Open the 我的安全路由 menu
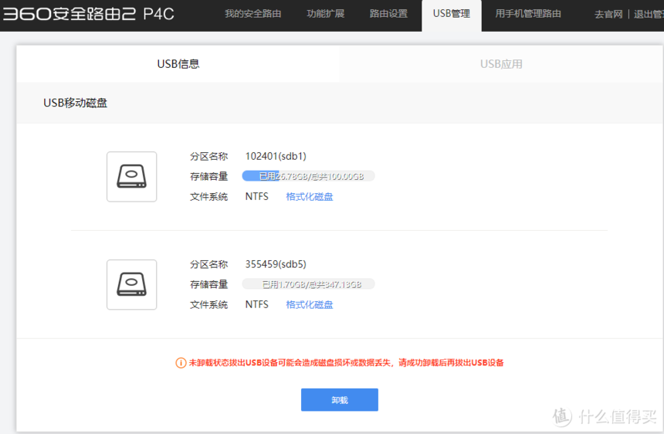 [x=252, y=14]
